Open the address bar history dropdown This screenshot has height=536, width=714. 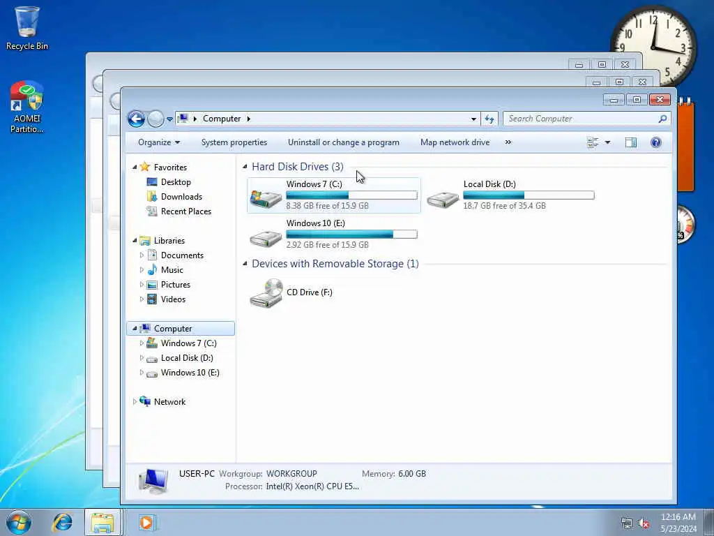point(473,119)
